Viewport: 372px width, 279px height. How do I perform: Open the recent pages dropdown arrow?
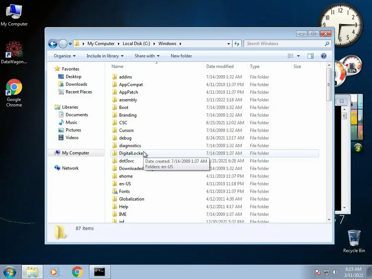70,44
